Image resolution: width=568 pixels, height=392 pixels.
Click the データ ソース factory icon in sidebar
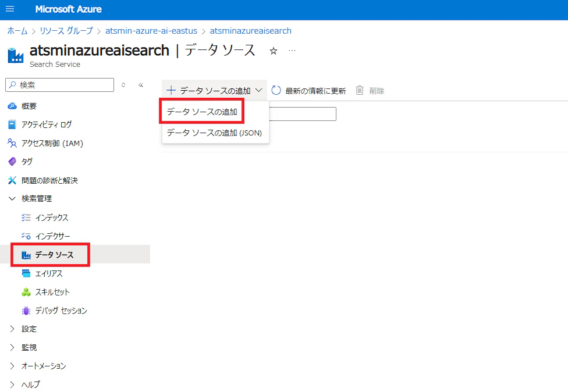(x=26, y=255)
